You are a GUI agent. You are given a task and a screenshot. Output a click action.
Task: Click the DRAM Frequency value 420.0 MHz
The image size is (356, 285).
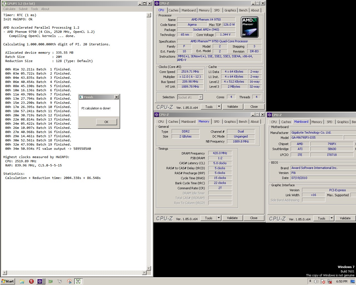[x=220, y=153]
